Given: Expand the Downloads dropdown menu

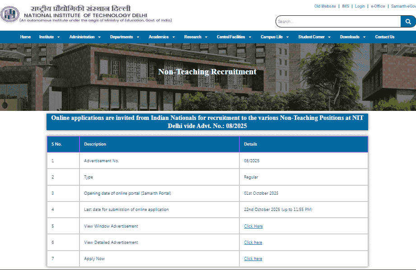Looking at the screenshot, I should pyautogui.click(x=352, y=37).
